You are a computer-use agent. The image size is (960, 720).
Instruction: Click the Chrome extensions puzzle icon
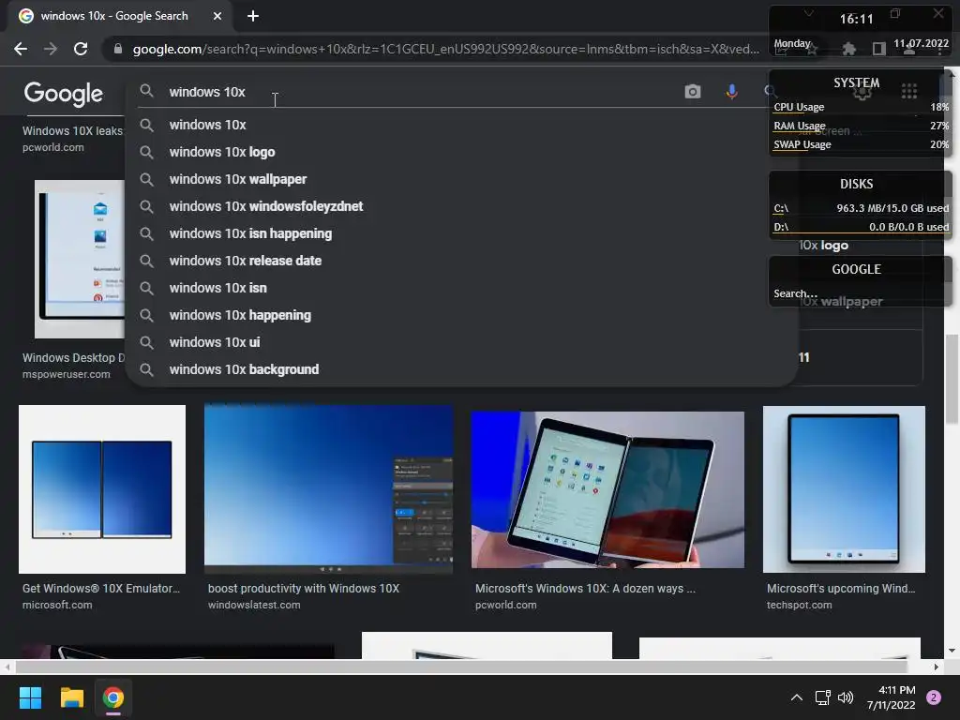(x=848, y=49)
